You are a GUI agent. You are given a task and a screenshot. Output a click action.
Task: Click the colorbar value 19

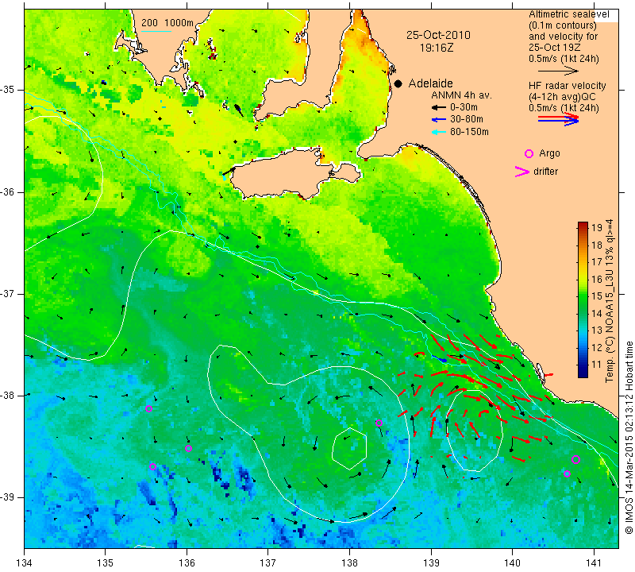(597, 227)
